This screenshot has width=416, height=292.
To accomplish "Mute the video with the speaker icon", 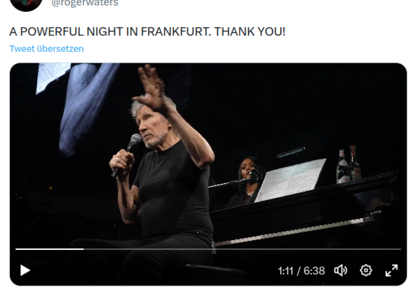I will click(341, 270).
